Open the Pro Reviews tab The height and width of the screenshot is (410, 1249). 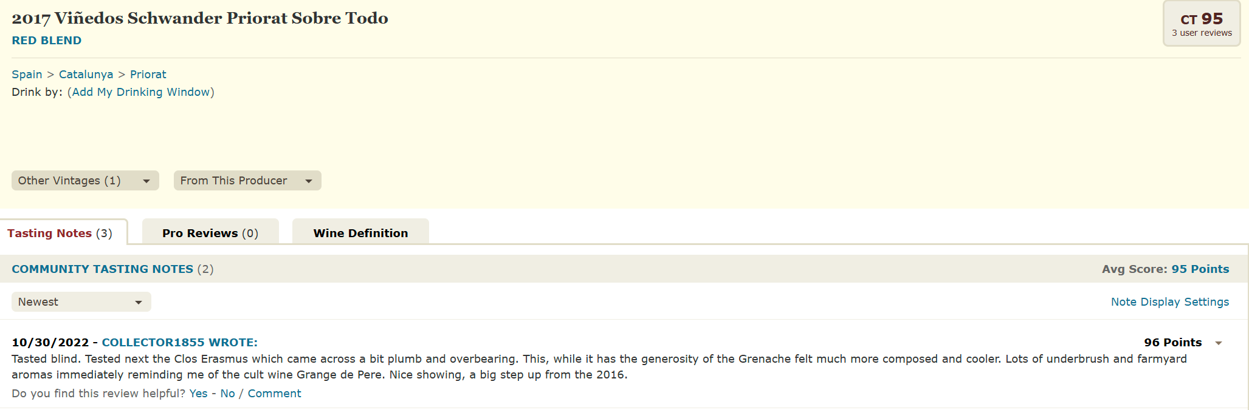pos(210,234)
